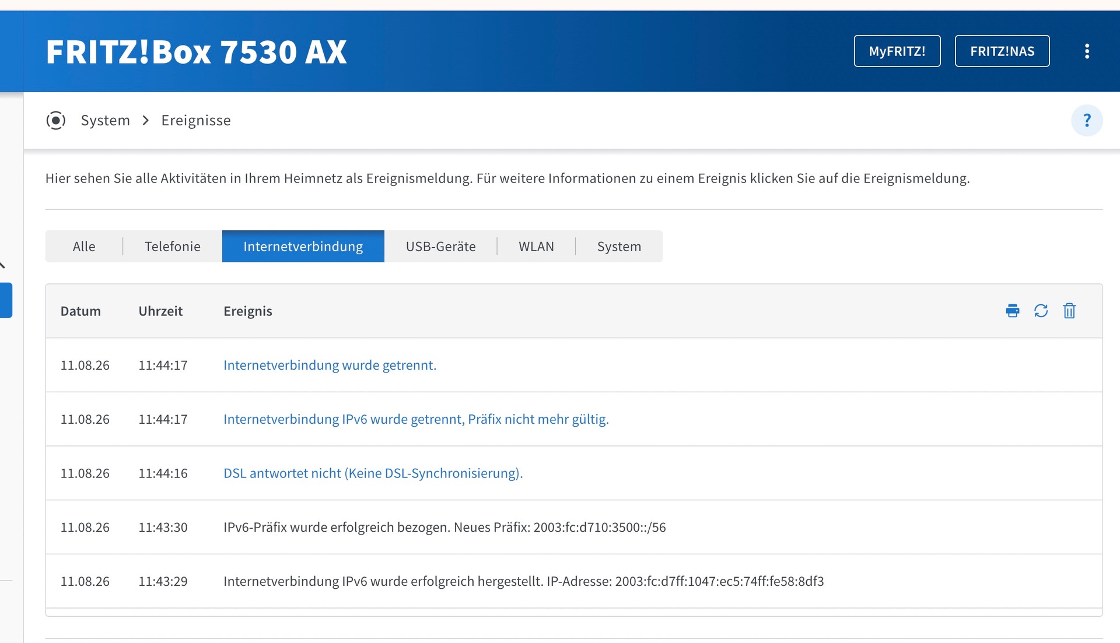The width and height of the screenshot is (1120, 643).
Task: Click the Uhrzeit column header
Action: [160, 311]
